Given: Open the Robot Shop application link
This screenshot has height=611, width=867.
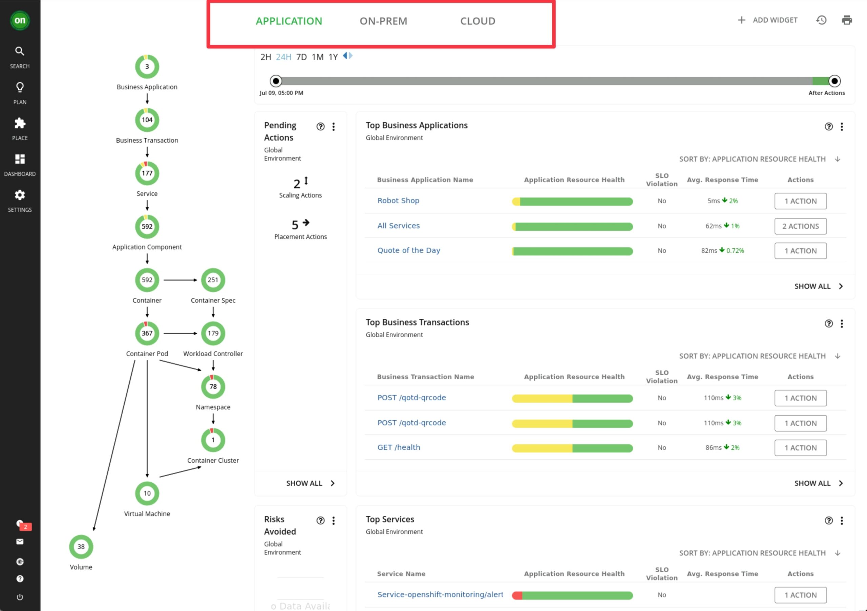Looking at the screenshot, I should (398, 201).
